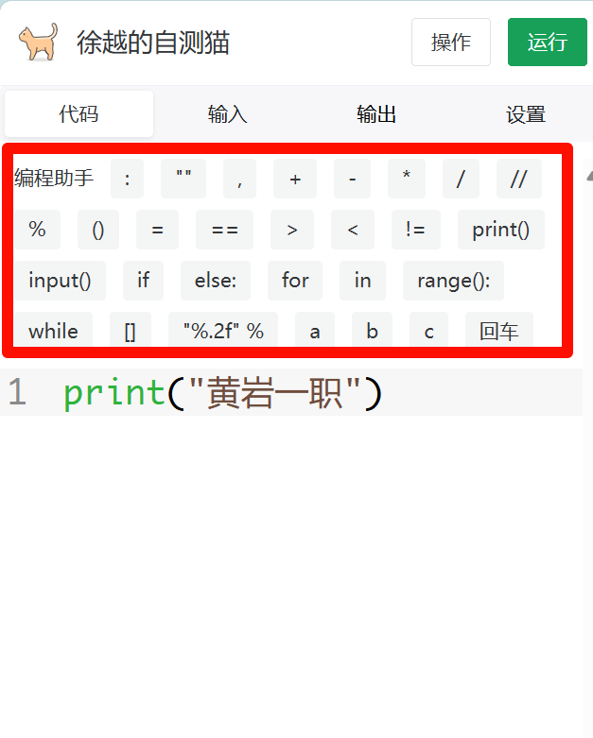The width and height of the screenshot is (593, 738).
Task: Click the orange cat logo icon
Action: 38,43
